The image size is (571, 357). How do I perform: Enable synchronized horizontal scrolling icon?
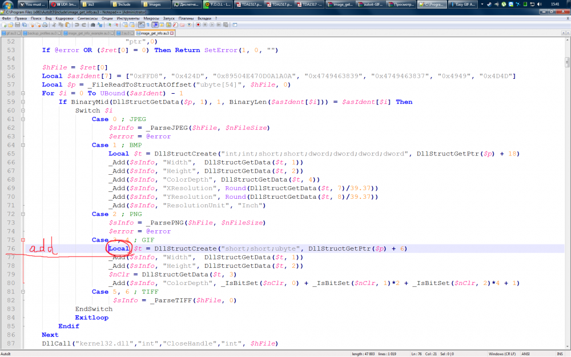[x=132, y=25]
